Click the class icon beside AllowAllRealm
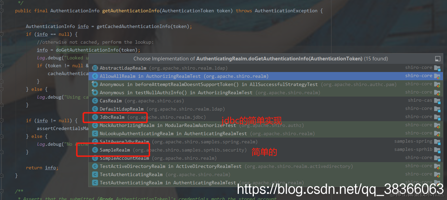This screenshot has height=200, width=447. 95,76
